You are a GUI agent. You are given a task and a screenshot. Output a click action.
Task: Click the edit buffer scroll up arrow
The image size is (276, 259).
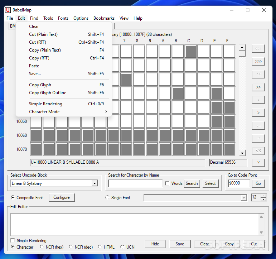pos(261,217)
